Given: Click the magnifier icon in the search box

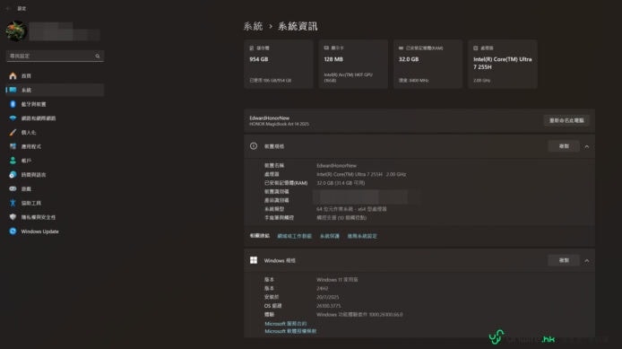Looking at the screenshot, I should click(x=98, y=56).
